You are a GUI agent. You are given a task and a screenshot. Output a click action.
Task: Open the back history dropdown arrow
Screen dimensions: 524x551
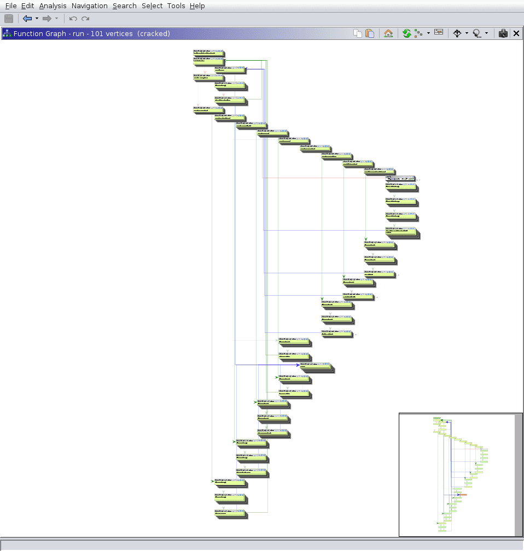click(37, 19)
